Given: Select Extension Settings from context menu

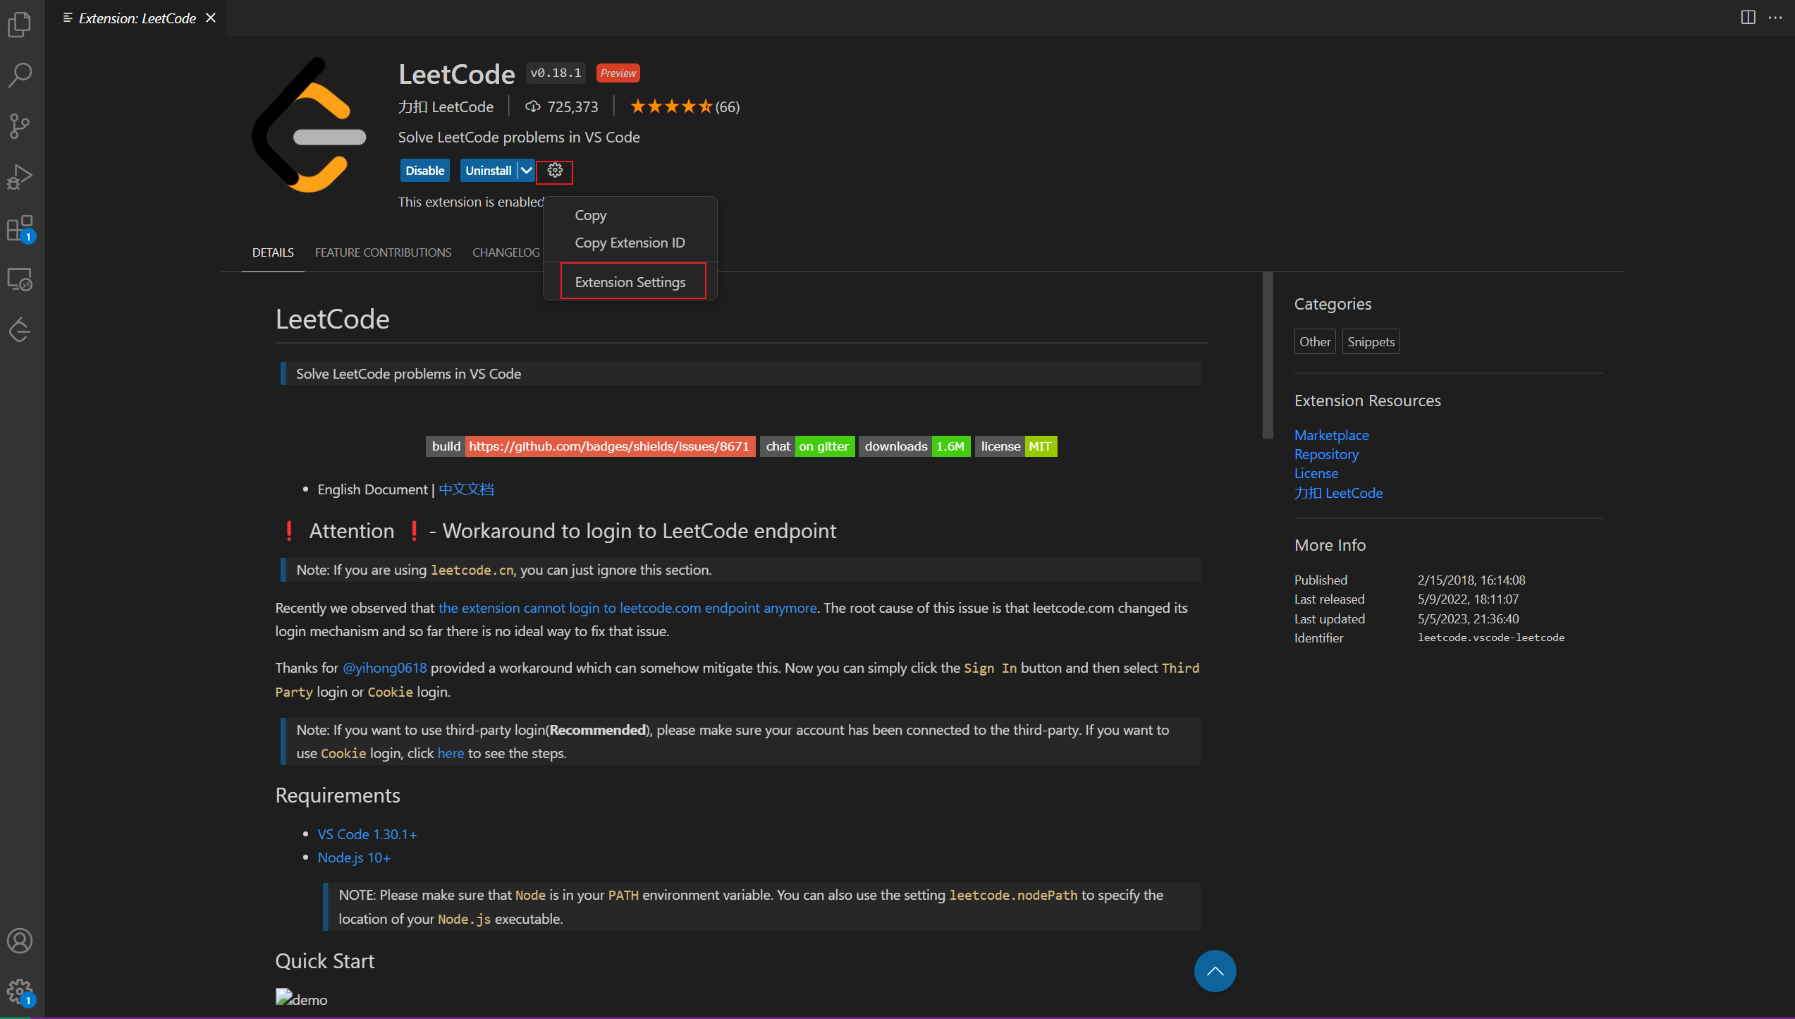Looking at the screenshot, I should [630, 282].
